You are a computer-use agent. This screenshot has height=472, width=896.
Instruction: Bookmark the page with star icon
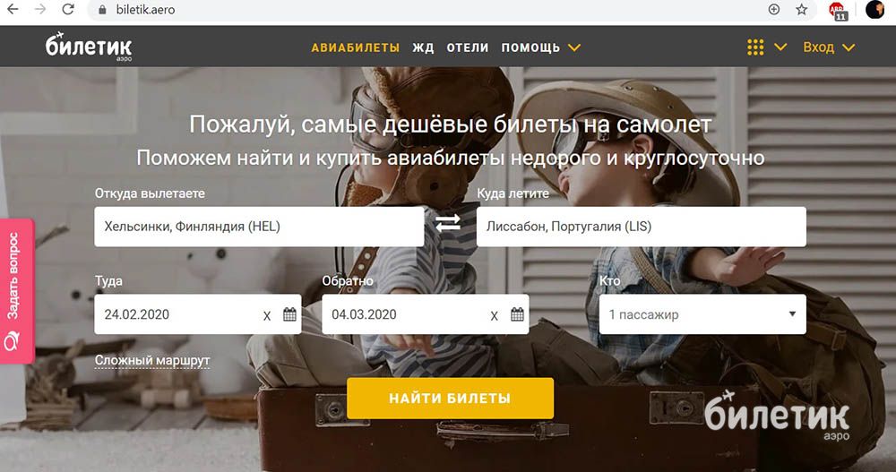coord(802,10)
